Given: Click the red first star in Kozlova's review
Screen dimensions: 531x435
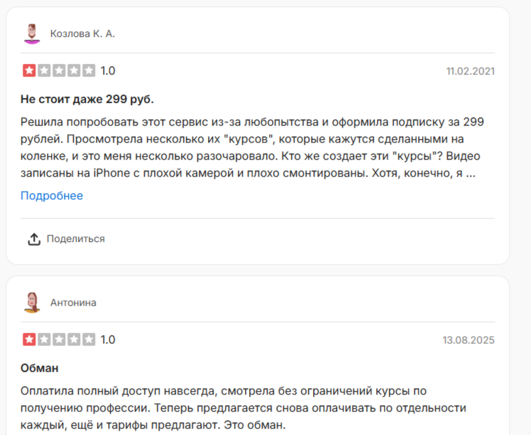Looking at the screenshot, I should [x=29, y=70].
